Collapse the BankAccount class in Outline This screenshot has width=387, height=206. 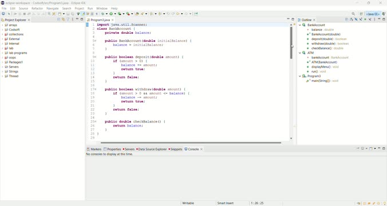[x=300, y=25]
